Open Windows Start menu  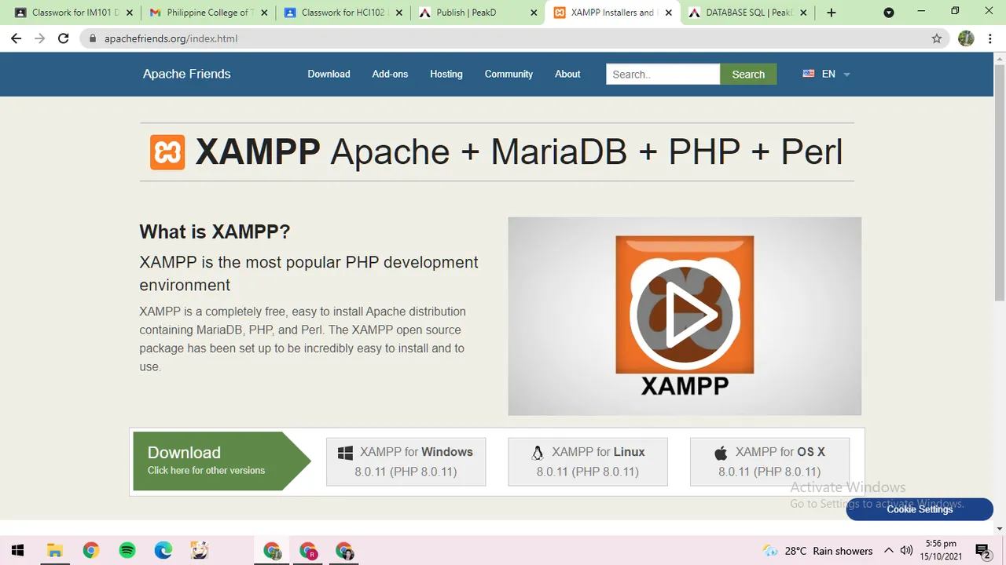17,551
